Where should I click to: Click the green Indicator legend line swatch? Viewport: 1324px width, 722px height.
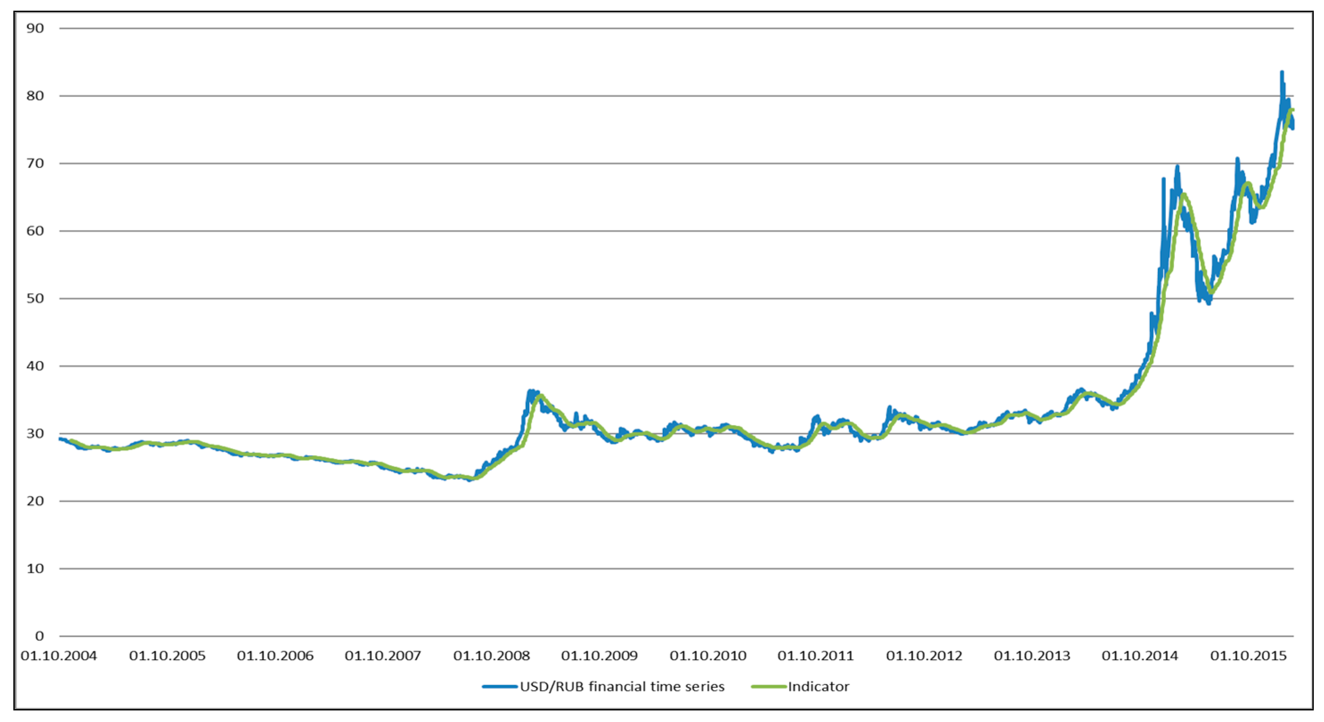(x=769, y=686)
